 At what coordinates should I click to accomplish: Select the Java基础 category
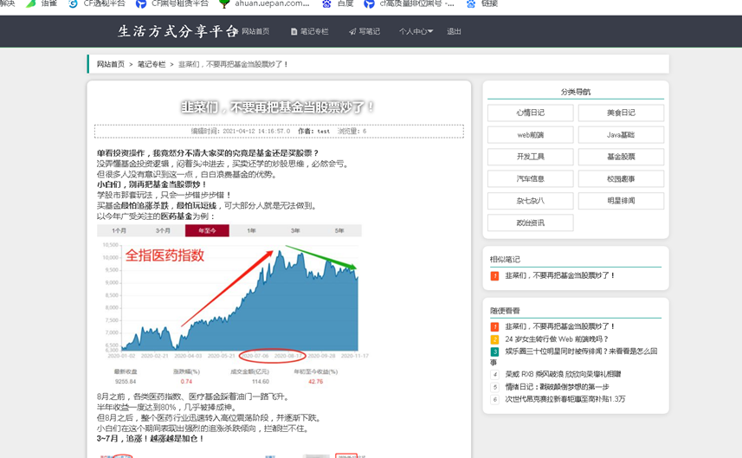coord(621,135)
